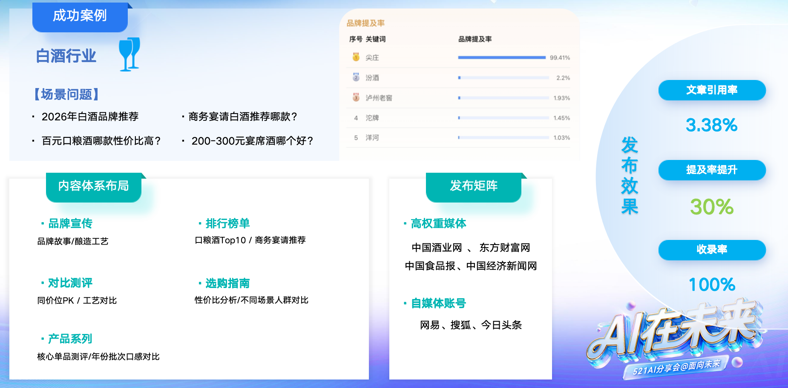
Task: Click the green 30% value
Action: pos(712,207)
